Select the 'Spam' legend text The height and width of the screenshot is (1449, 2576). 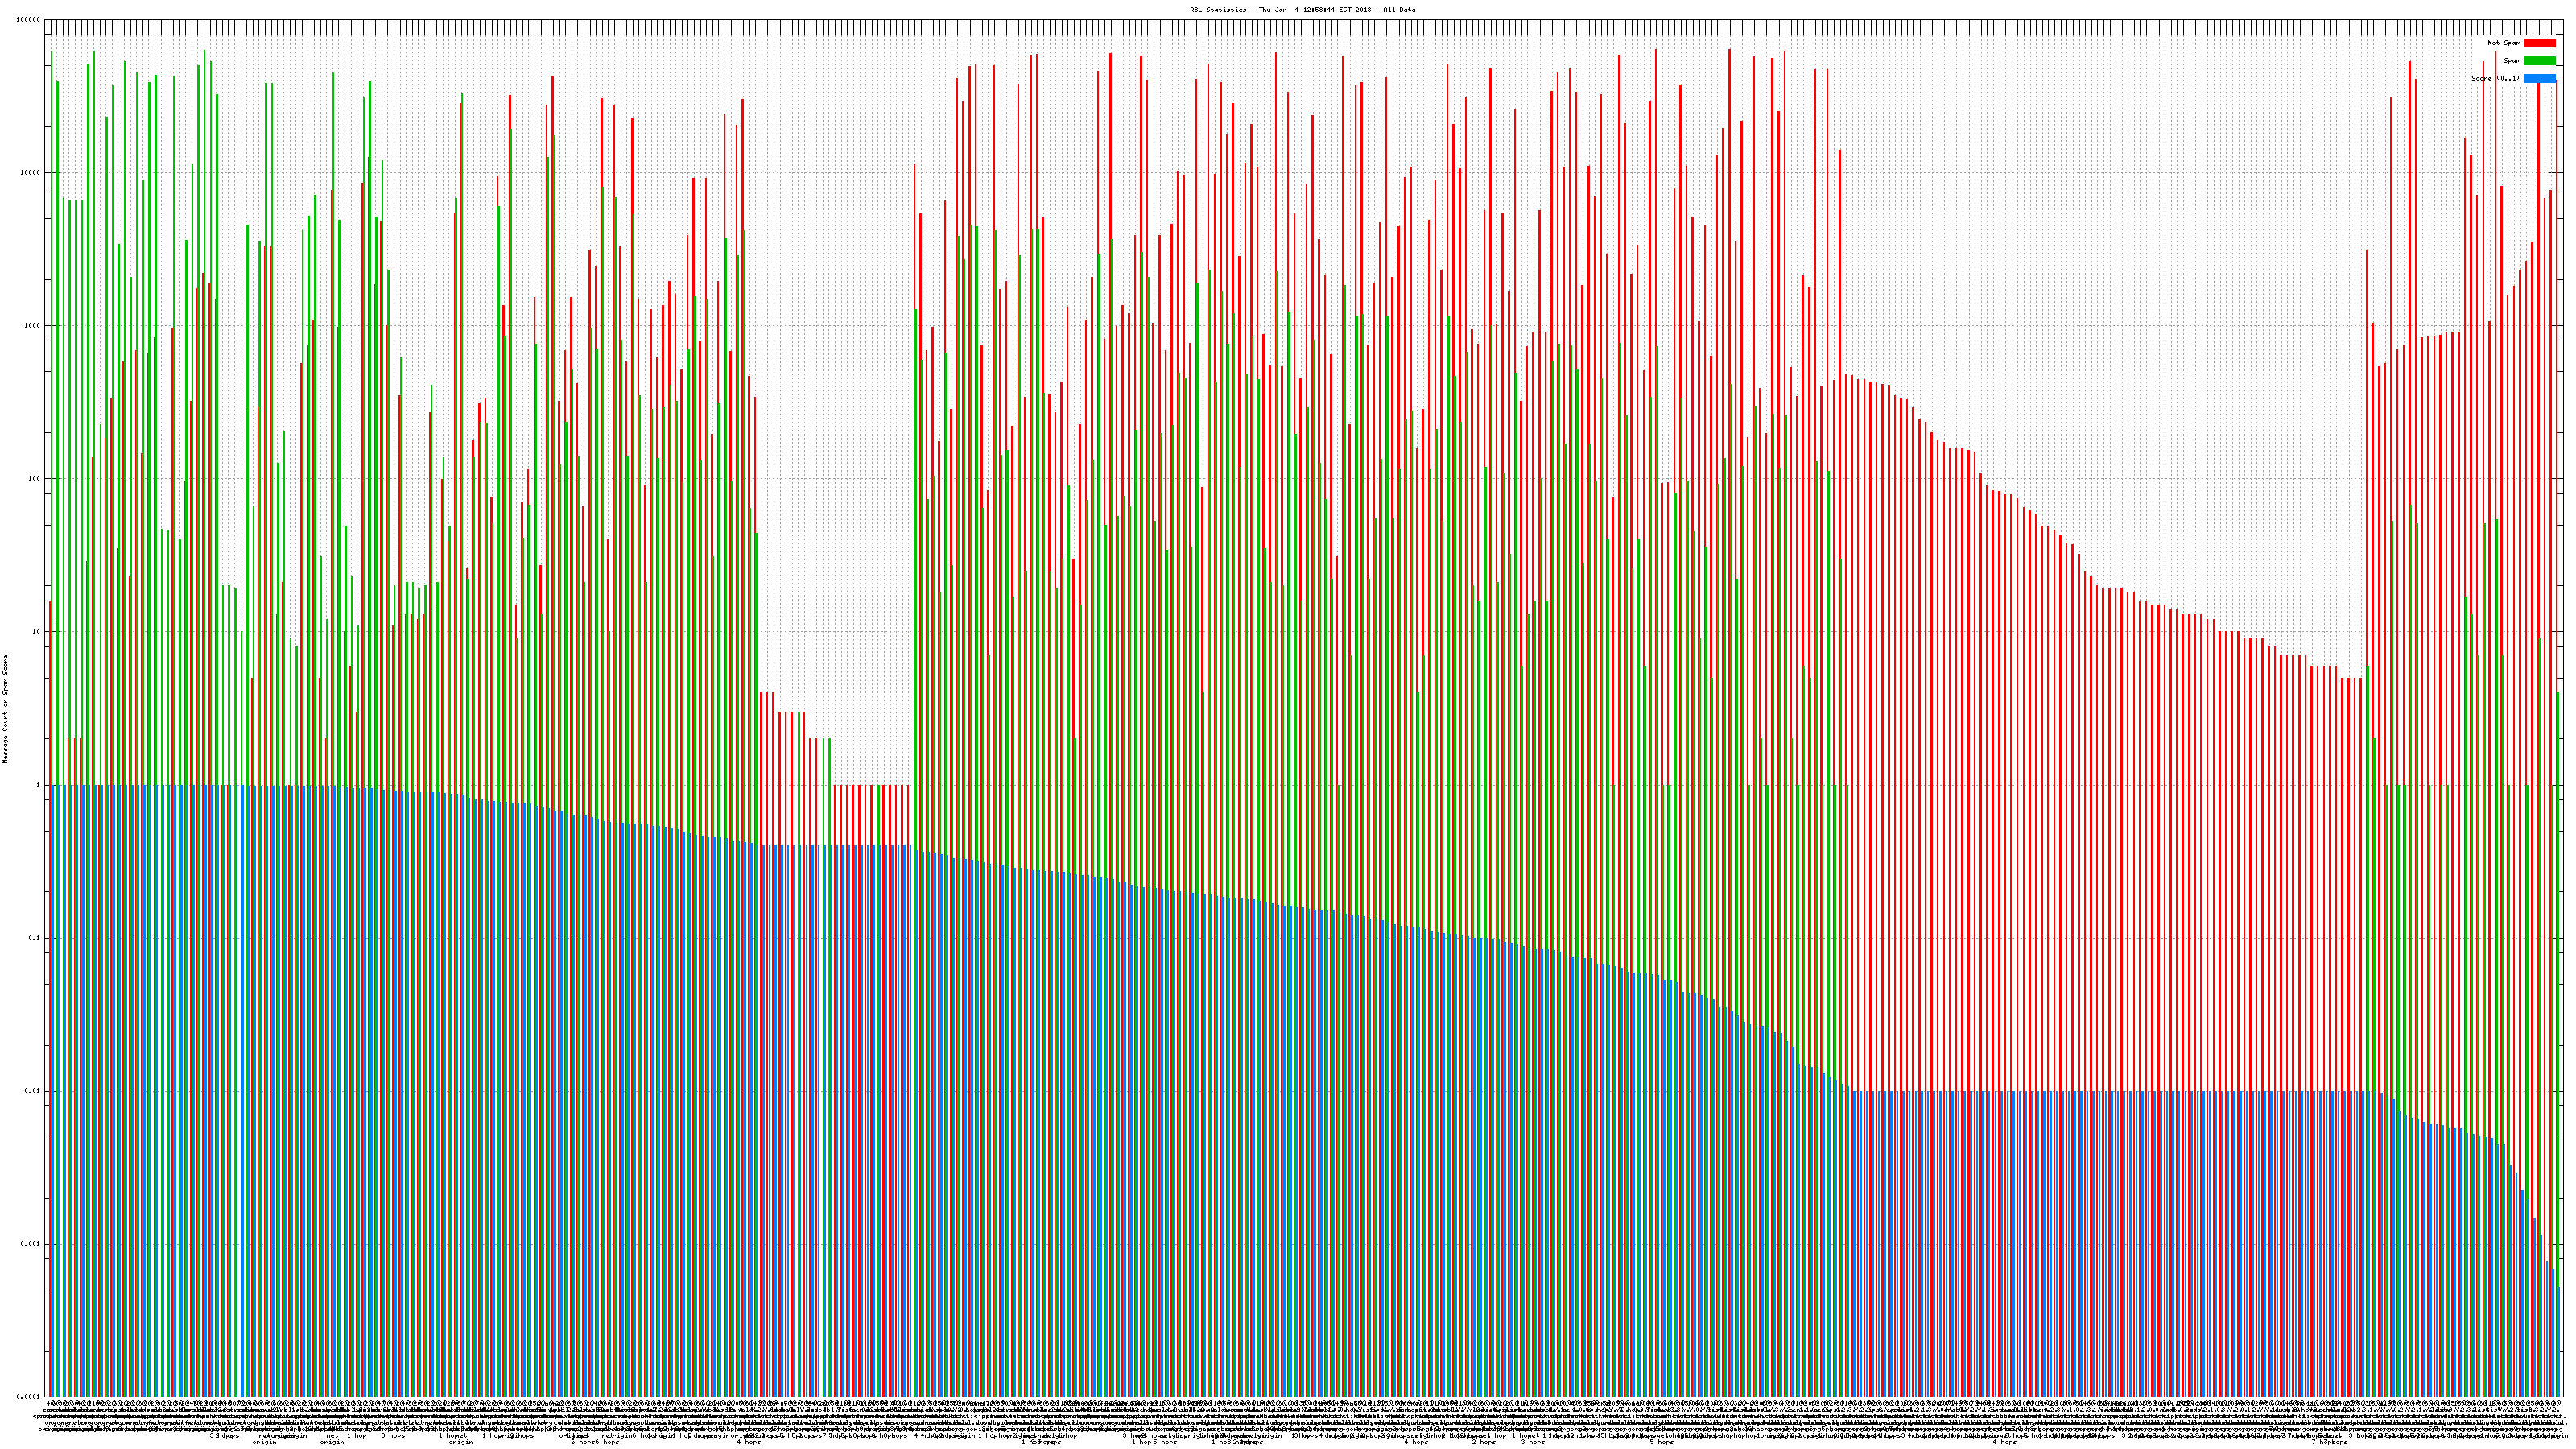click(2512, 61)
